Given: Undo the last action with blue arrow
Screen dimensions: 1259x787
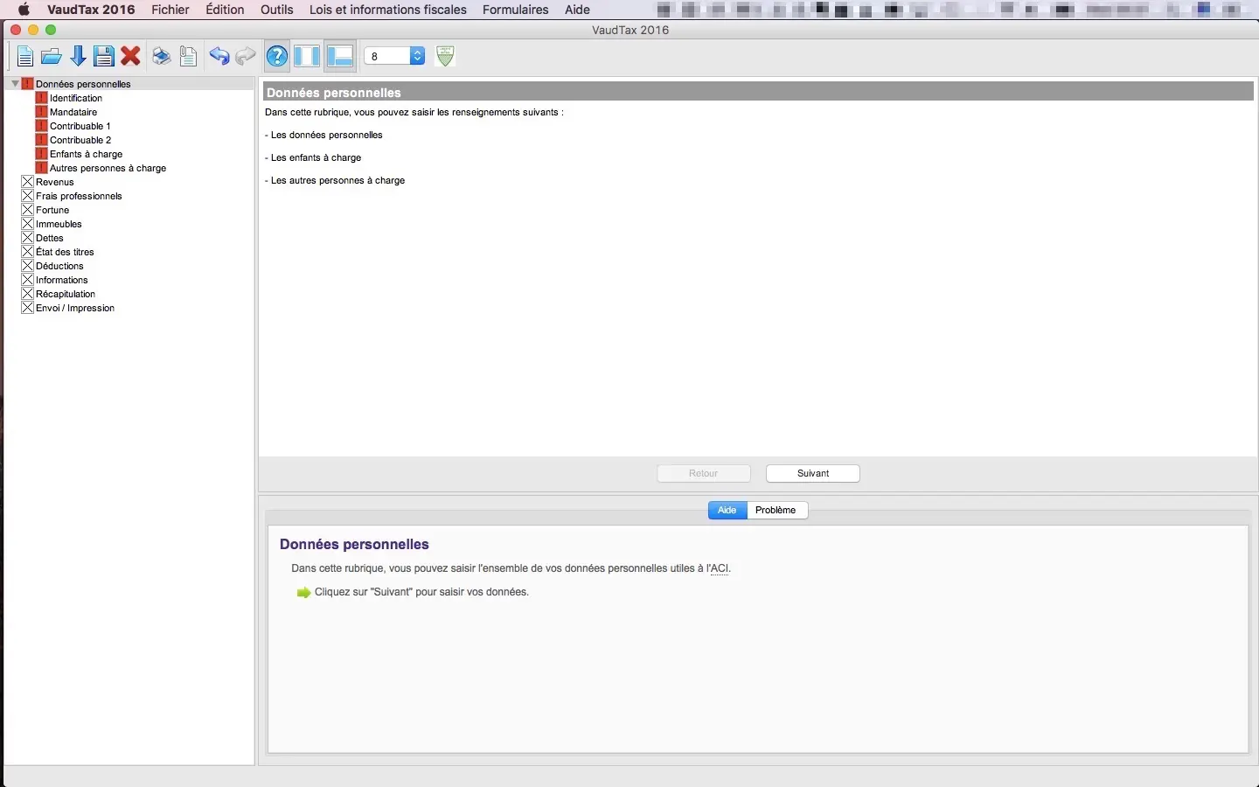Looking at the screenshot, I should pyautogui.click(x=219, y=57).
